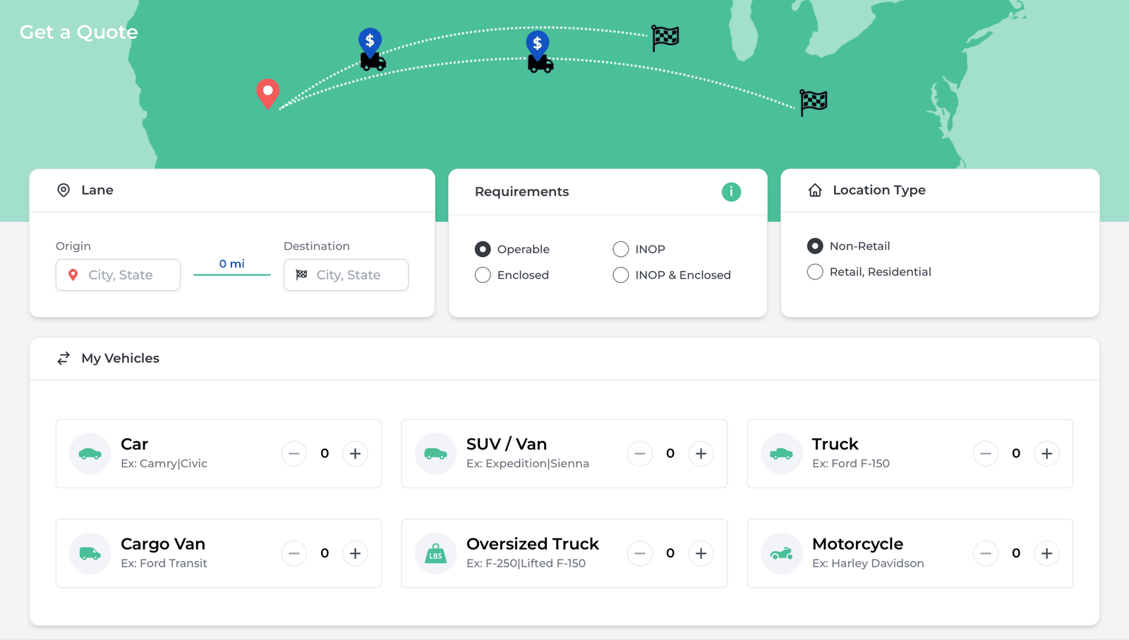Select Retail, Residential location type
Viewport: 1129px width, 640px height.
coord(815,272)
